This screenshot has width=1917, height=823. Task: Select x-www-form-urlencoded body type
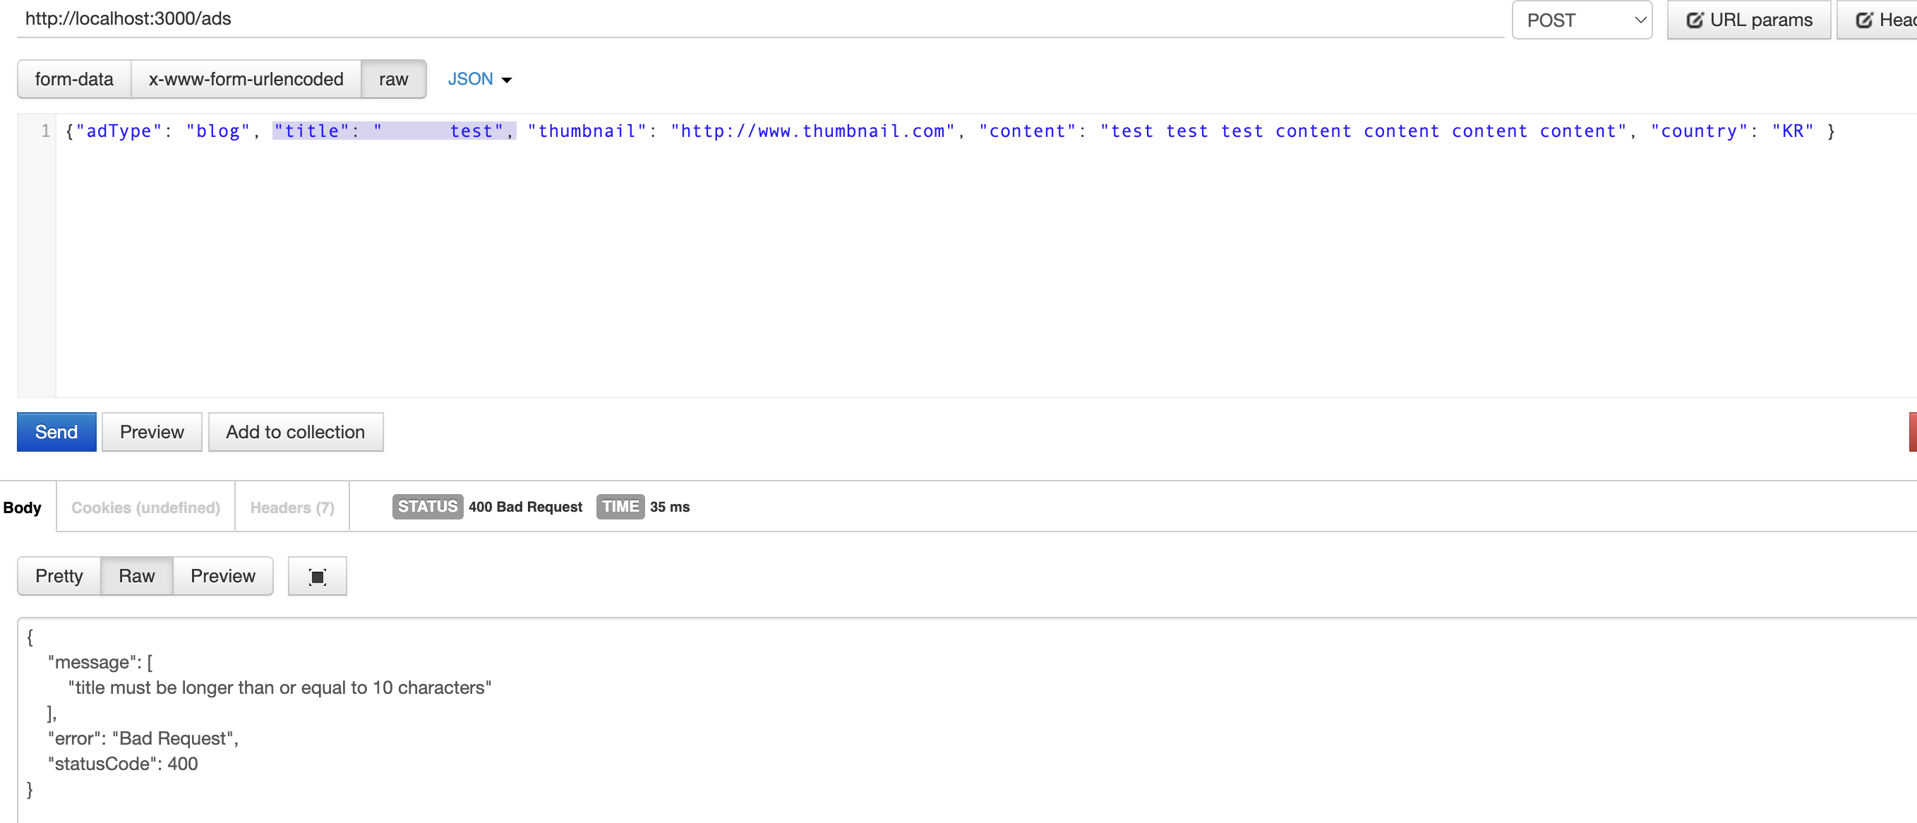click(x=246, y=79)
